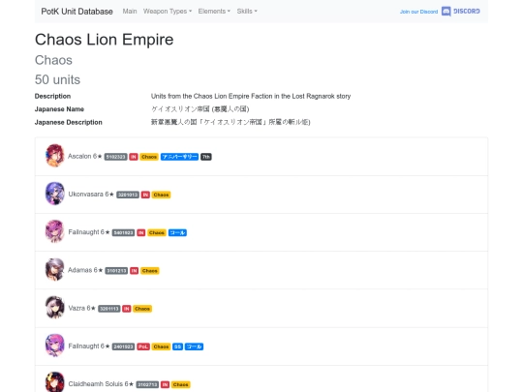Select the Chaos subtitle text
Viewport: 523px width, 392px height.
[53, 60]
